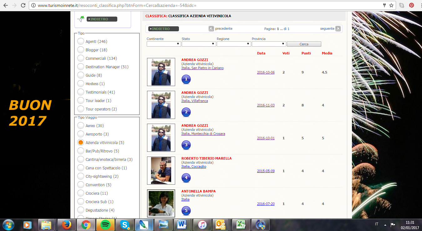Screen dimensions: 422x231
Task: Click INDIETRO button in the pagination bar
Action: tap(164, 29)
